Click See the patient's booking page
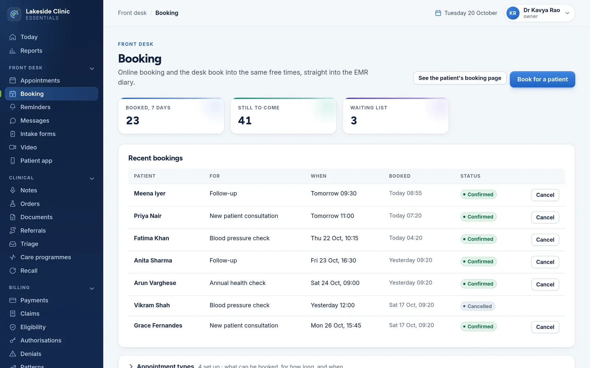This screenshot has width=590, height=368. tap(460, 78)
